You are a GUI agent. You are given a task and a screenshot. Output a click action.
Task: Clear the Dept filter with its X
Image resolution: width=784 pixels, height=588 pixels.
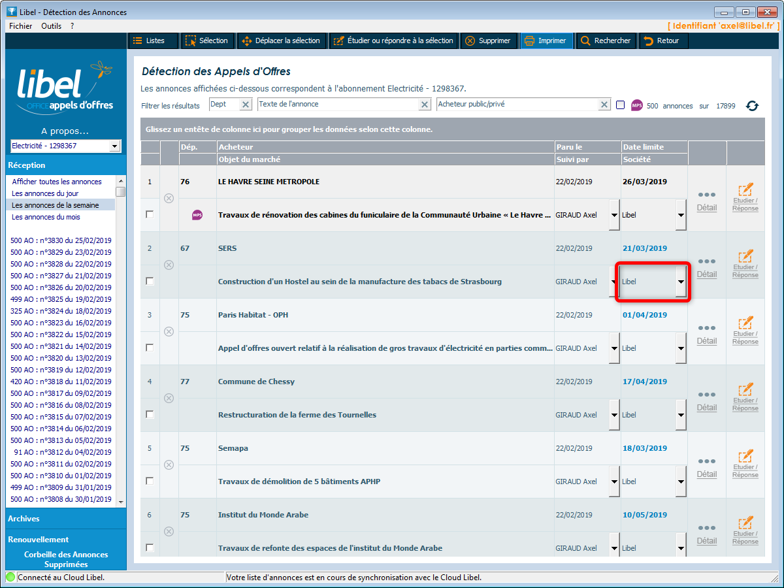(x=246, y=105)
